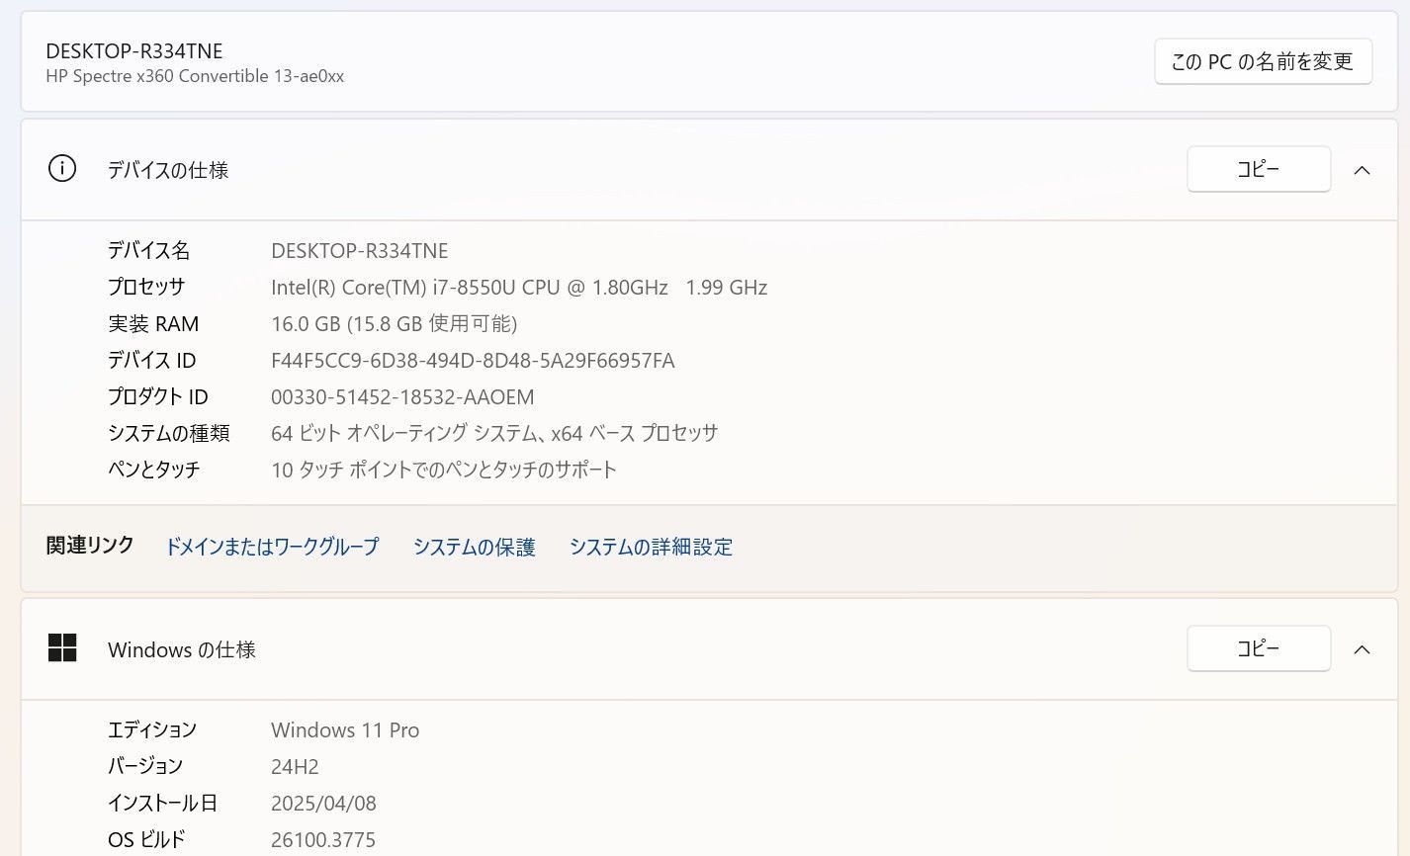The image size is (1410, 856).
Task: Click the バージョン label
Action: 145,767
